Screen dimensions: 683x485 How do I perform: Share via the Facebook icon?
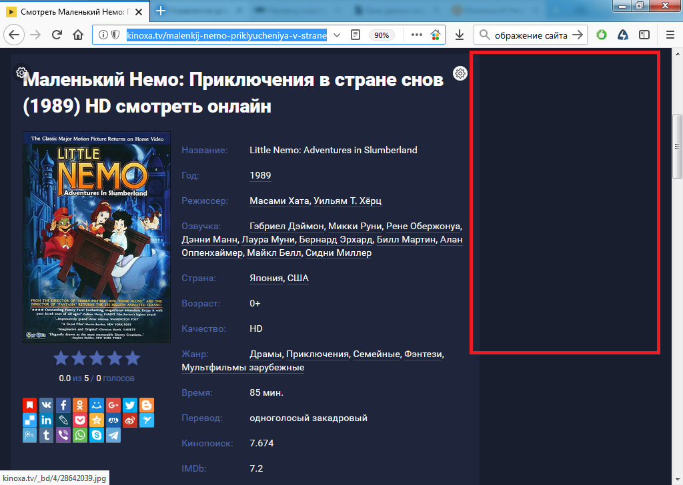[63, 404]
